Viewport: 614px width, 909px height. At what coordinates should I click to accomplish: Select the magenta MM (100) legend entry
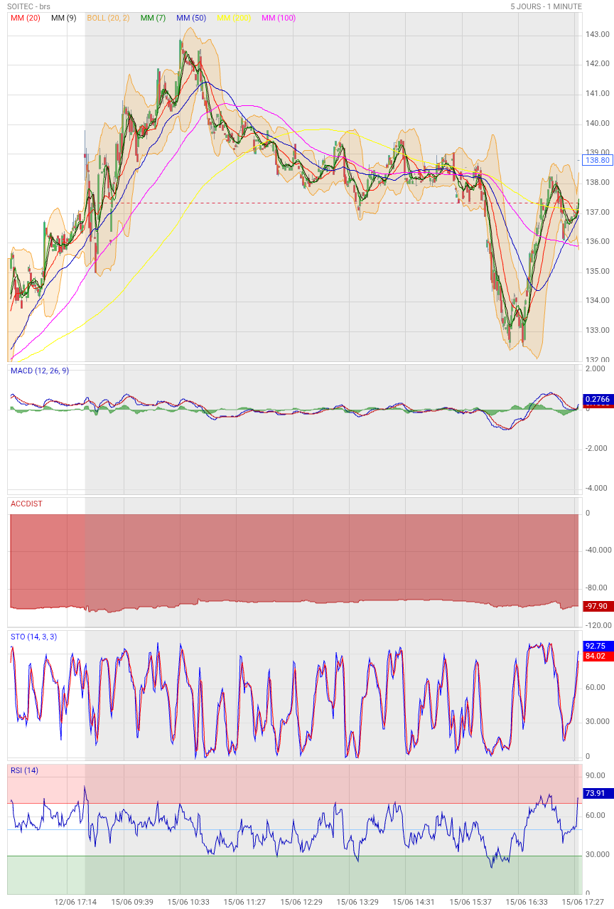(x=279, y=18)
